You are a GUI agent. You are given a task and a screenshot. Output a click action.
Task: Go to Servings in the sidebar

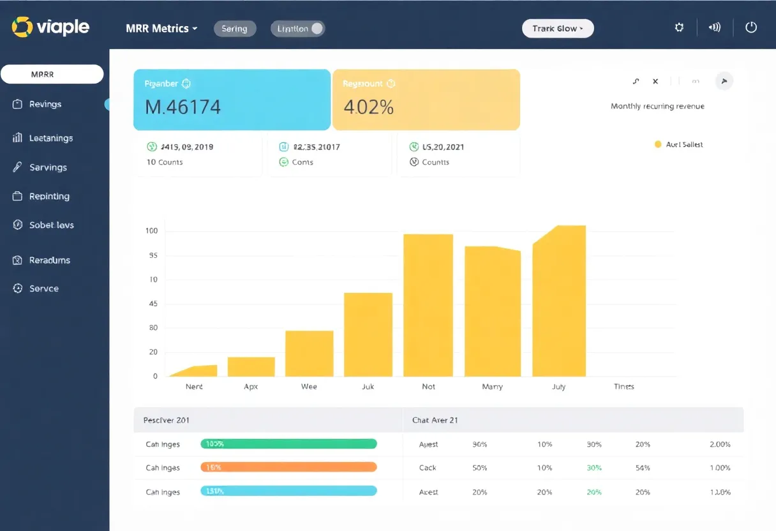point(48,167)
